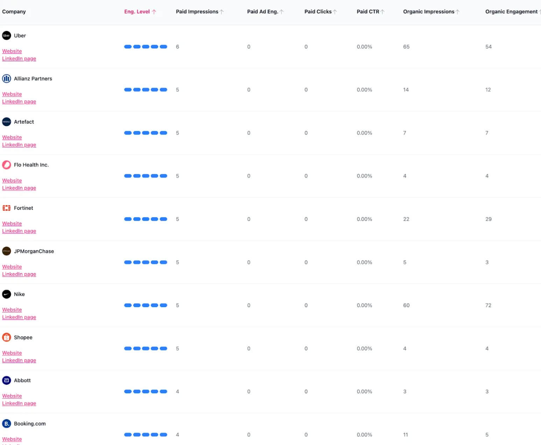Open Flo Health Inc. LinkedIn page link
Image resolution: width=541 pixels, height=445 pixels.
(x=19, y=188)
